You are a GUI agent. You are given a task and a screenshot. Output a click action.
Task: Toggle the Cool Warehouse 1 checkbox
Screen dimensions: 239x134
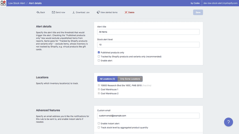pyautogui.click(x=99, y=89)
